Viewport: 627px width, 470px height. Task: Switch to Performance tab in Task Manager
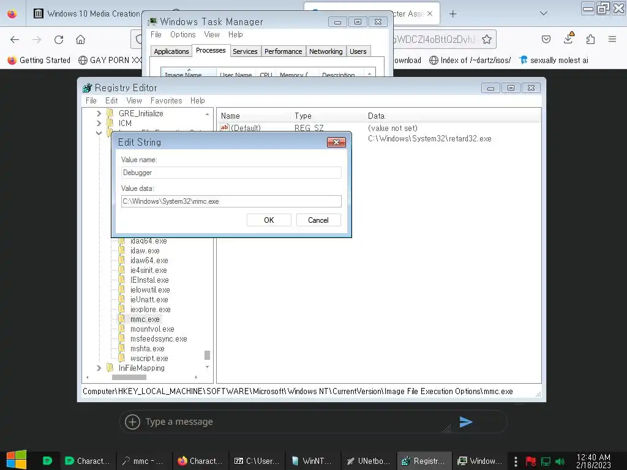[x=283, y=51]
